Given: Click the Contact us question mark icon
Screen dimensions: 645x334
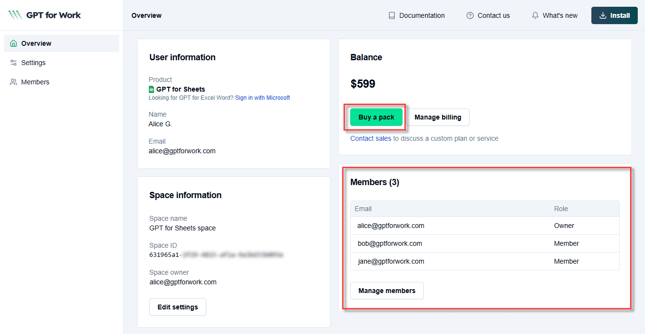Looking at the screenshot, I should click(x=470, y=15).
